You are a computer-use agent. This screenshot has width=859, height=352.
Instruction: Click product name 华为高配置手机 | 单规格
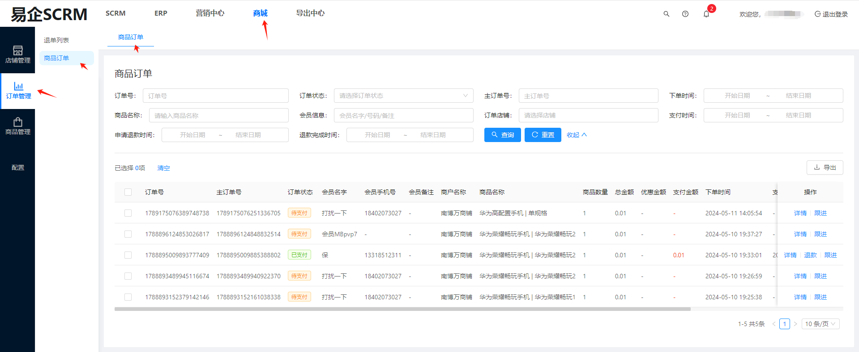click(x=513, y=213)
